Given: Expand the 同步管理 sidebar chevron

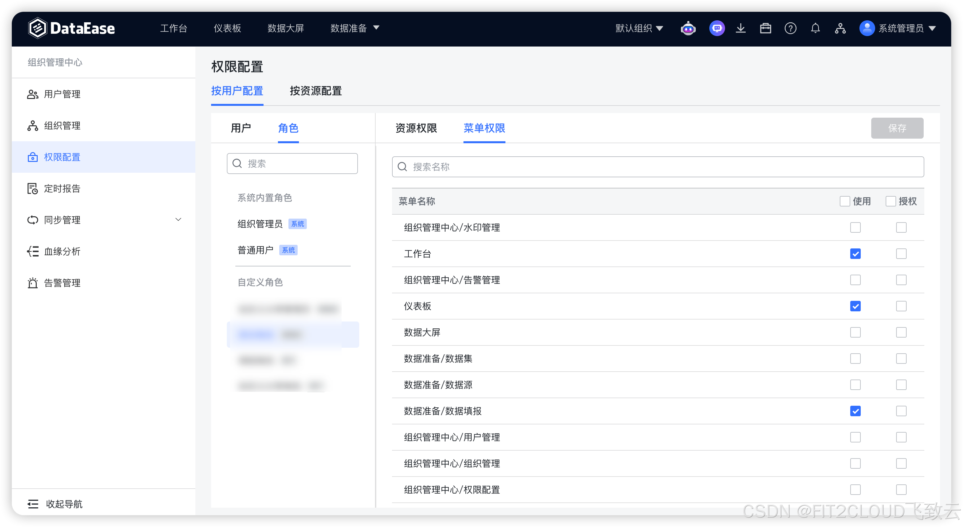Looking at the screenshot, I should pos(178,220).
